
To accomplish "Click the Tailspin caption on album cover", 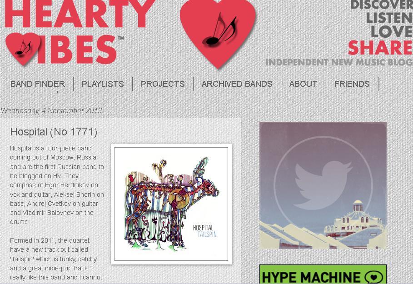I will [x=207, y=234].
